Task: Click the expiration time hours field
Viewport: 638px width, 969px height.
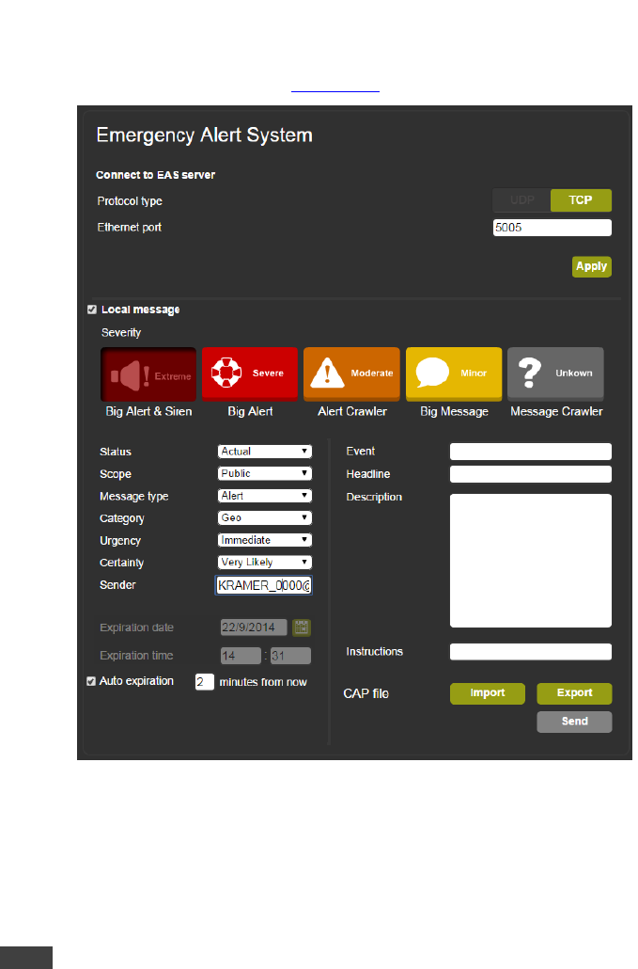Action: (x=241, y=656)
